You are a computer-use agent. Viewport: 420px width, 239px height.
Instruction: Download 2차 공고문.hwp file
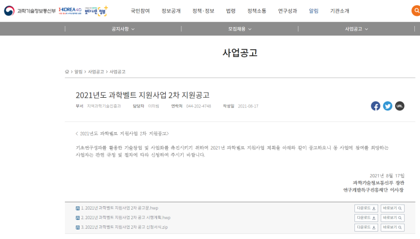(366, 208)
